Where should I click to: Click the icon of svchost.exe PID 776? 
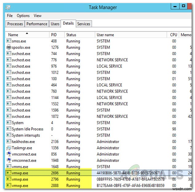pos(9,60)
